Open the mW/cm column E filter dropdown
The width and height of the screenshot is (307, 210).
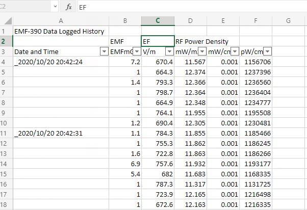tap(235, 51)
